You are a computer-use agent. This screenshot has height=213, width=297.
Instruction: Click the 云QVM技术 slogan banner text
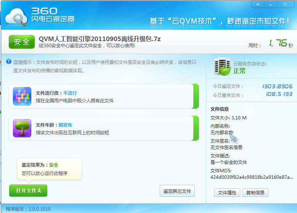point(220,21)
